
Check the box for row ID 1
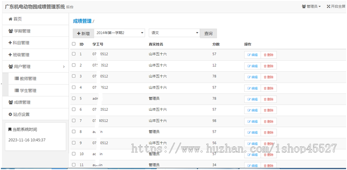73,54
